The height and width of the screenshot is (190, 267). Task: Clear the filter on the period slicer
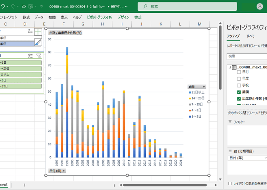[39, 56]
